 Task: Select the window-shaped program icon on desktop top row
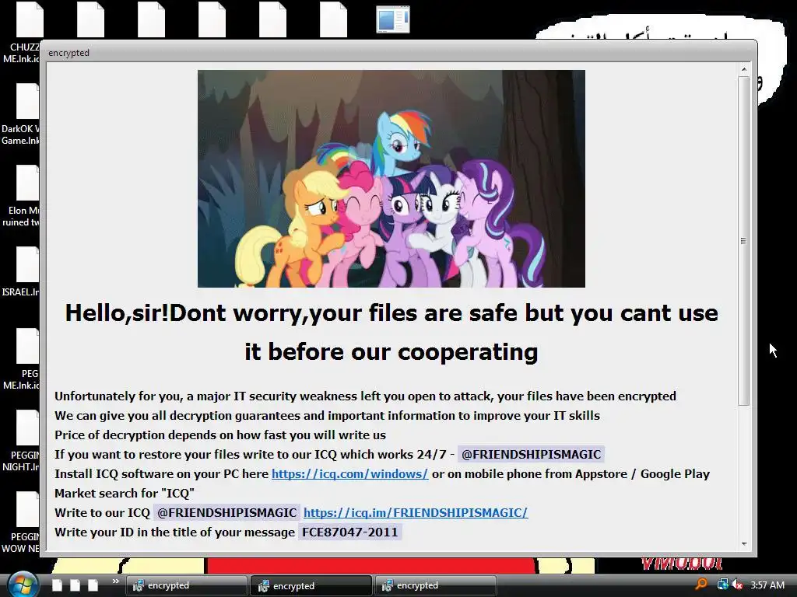coord(392,19)
